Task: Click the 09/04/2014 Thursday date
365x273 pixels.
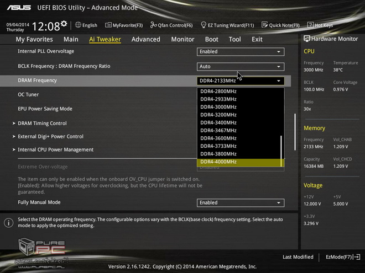Action: [x=18, y=27]
